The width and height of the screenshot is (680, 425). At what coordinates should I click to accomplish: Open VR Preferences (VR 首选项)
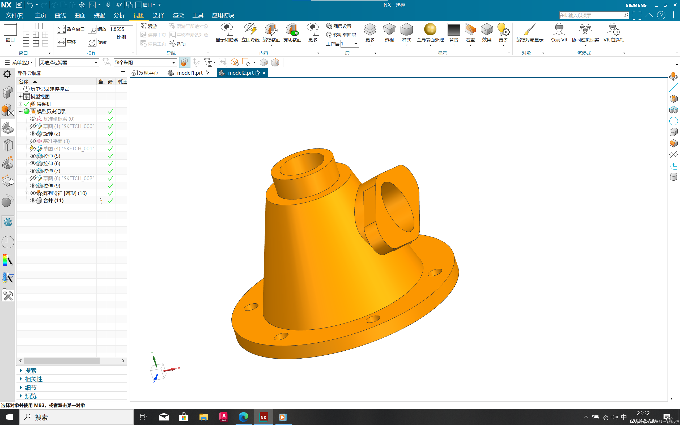coord(614,33)
